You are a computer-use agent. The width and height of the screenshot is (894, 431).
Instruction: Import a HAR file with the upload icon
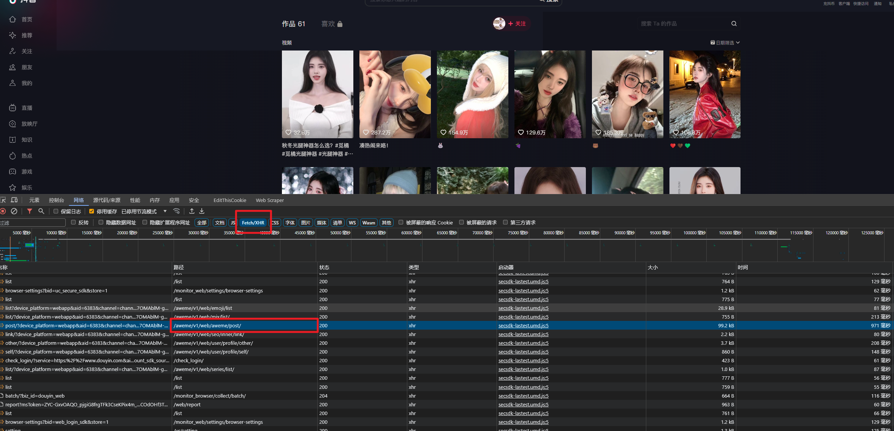click(192, 211)
